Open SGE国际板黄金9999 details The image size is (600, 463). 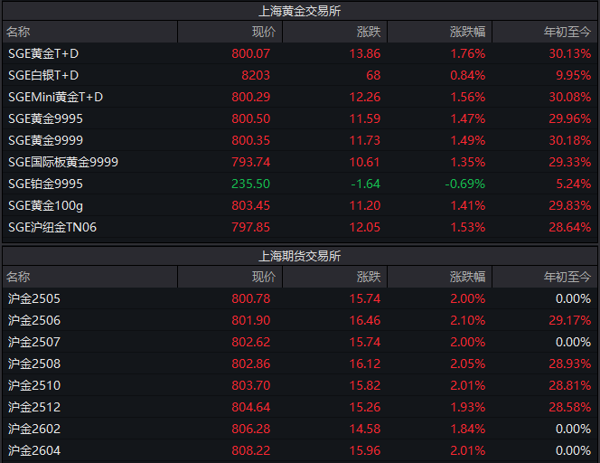click(x=63, y=162)
